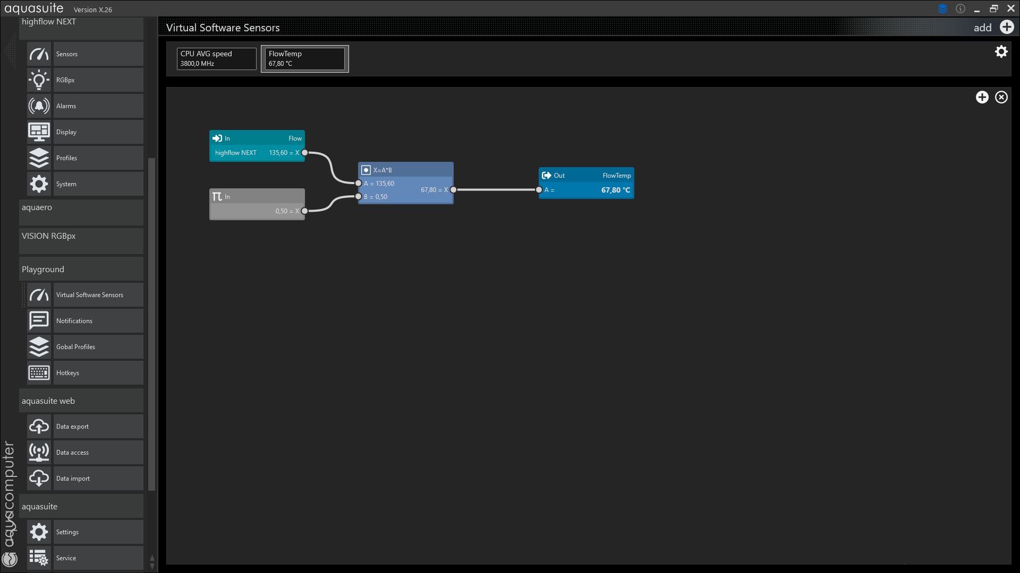Click the A input connector of X=A*B
Image resolution: width=1020 pixels, height=573 pixels.
[359, 184]
